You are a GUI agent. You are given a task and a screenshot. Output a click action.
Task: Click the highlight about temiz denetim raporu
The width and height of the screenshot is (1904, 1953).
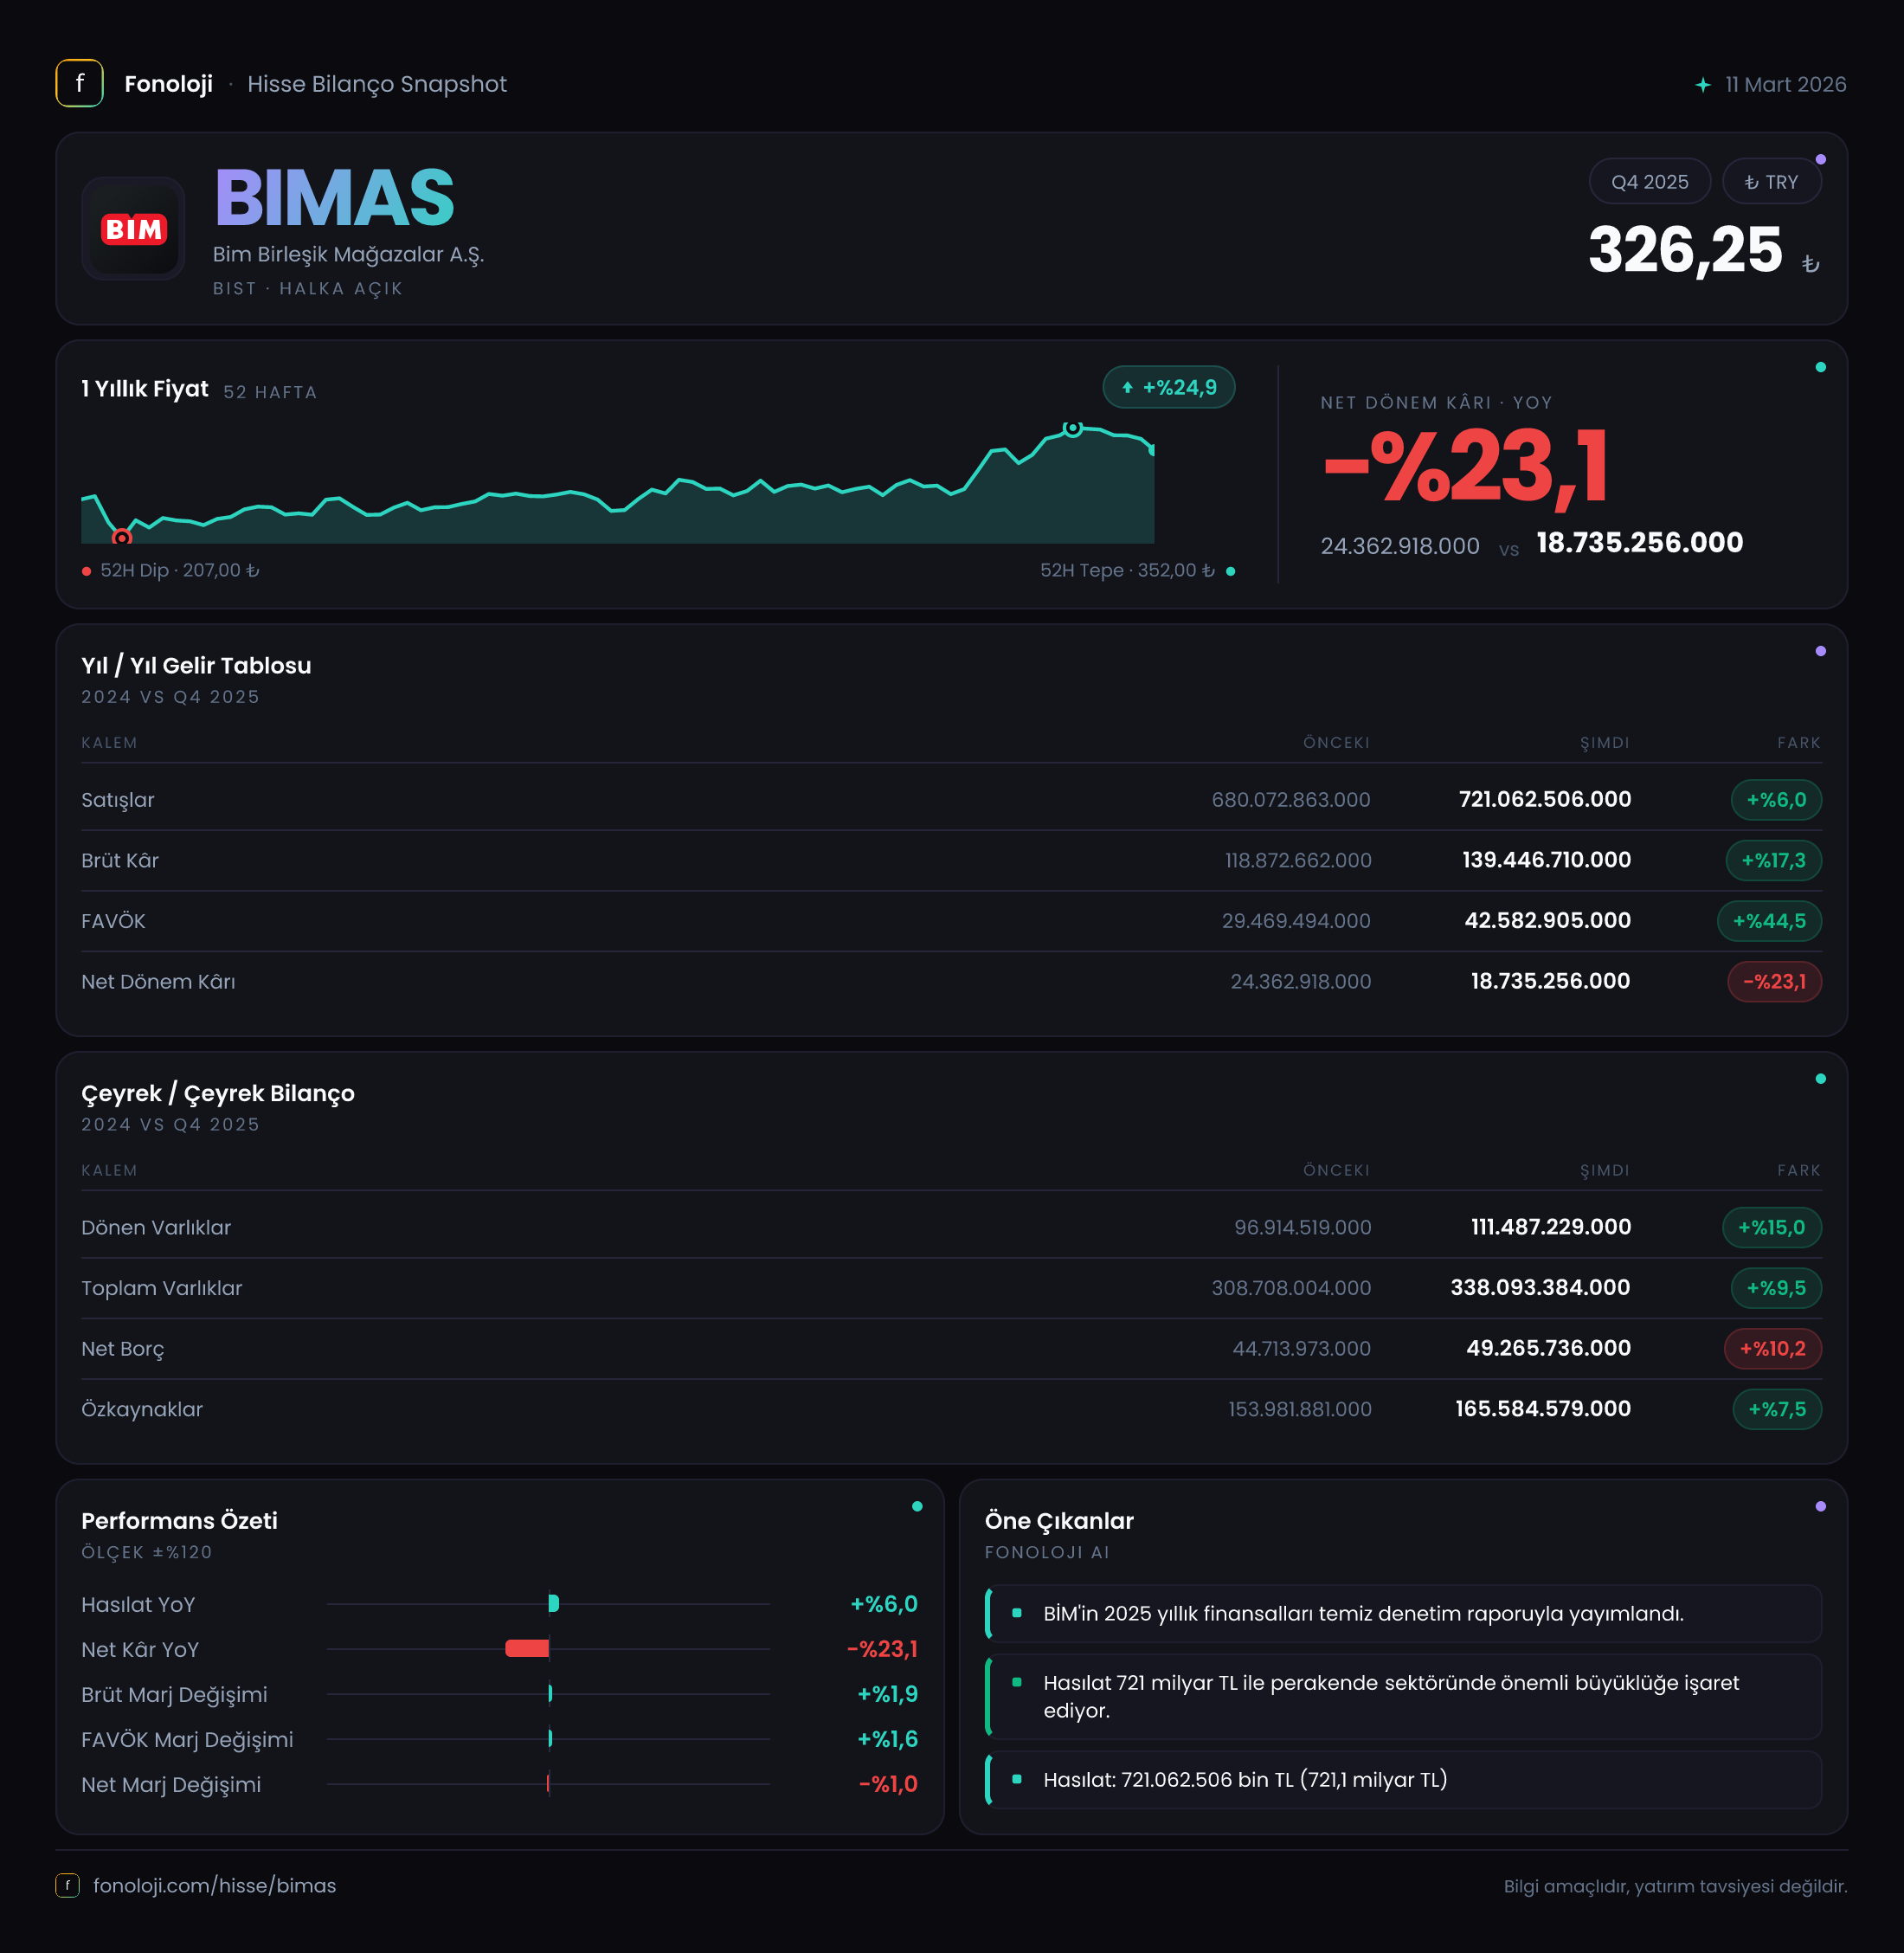click(1403, 1614)
